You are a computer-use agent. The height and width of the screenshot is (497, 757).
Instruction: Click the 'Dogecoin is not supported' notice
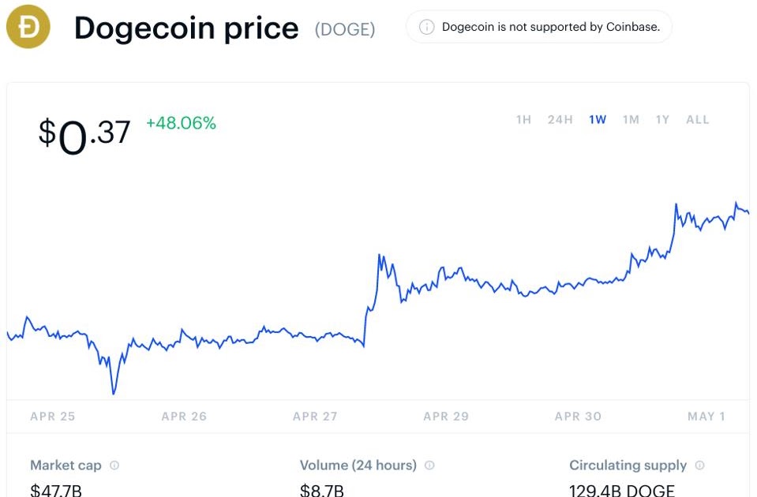coord(539,27)
